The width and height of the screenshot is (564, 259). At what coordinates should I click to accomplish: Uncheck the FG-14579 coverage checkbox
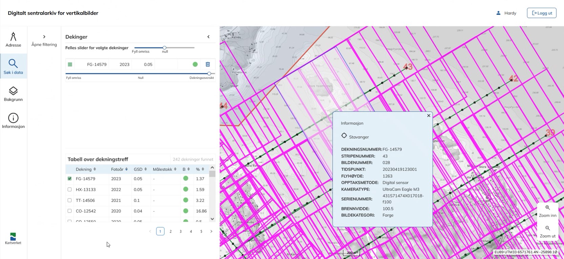(x=70, y=179)
